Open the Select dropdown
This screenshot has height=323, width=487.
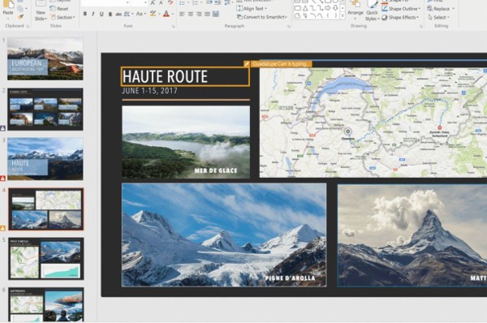(x=439, y=17)
